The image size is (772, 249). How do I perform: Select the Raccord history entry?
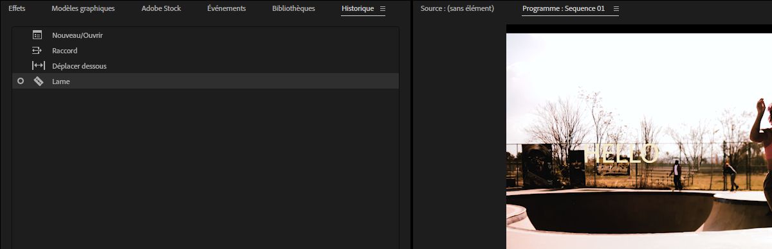click(x=205, y=51)
